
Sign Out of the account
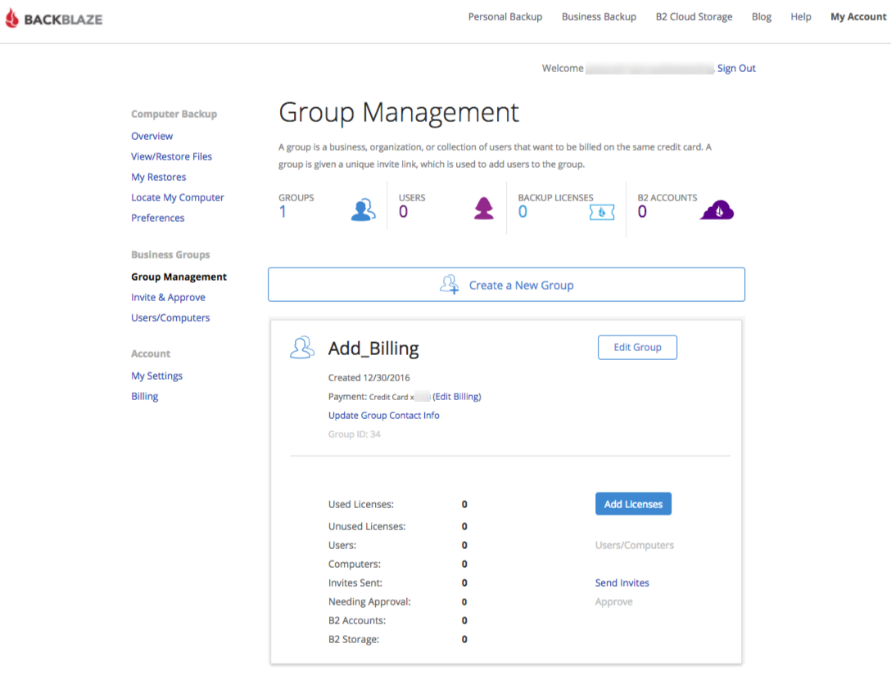(x=736, y=68)
